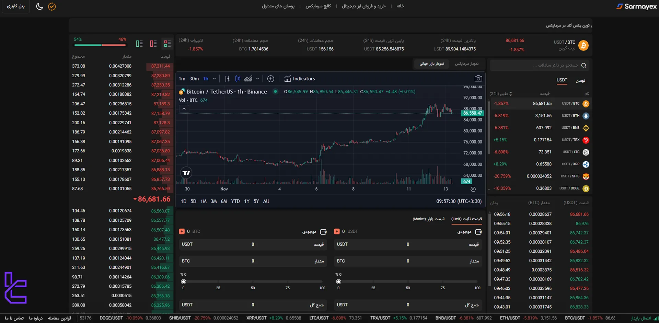Click the chart snapshot camera icon

(478, 79)
